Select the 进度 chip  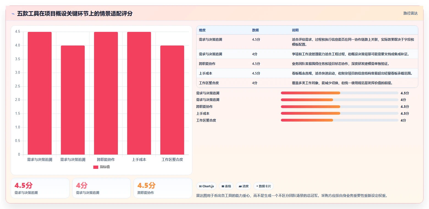click(x=243, y=186)
